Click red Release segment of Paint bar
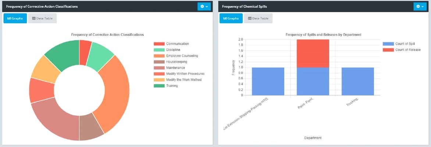 click(x=313, y=53)
